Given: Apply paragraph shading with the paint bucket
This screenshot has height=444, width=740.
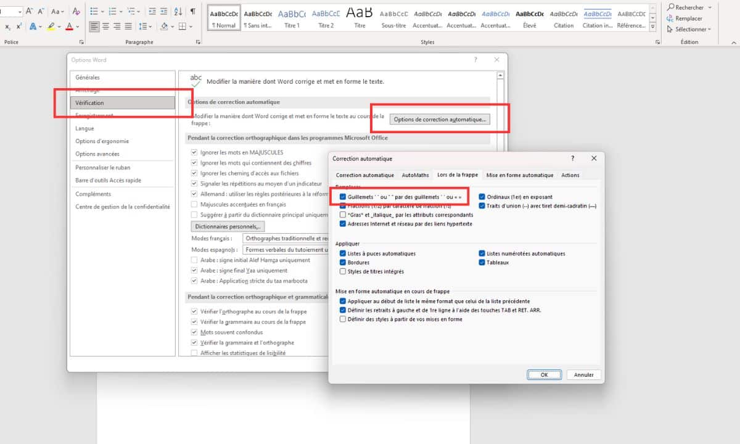Looking at the screenshot, I should tap(163, 27).
